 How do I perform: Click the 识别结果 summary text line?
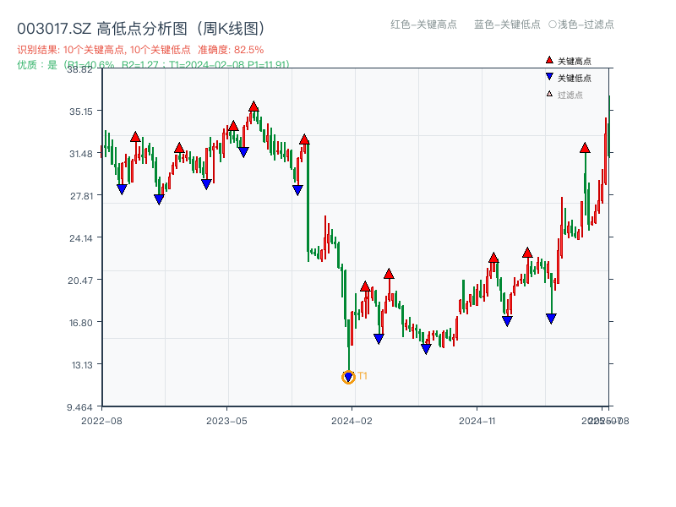click(140, 50)
